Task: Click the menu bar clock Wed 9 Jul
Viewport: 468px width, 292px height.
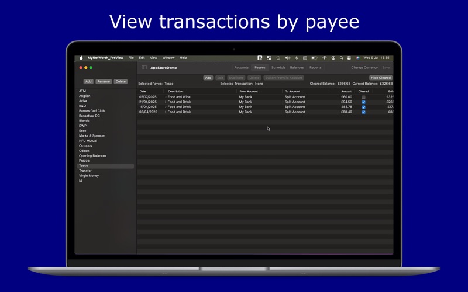Action: click(376, 58)
